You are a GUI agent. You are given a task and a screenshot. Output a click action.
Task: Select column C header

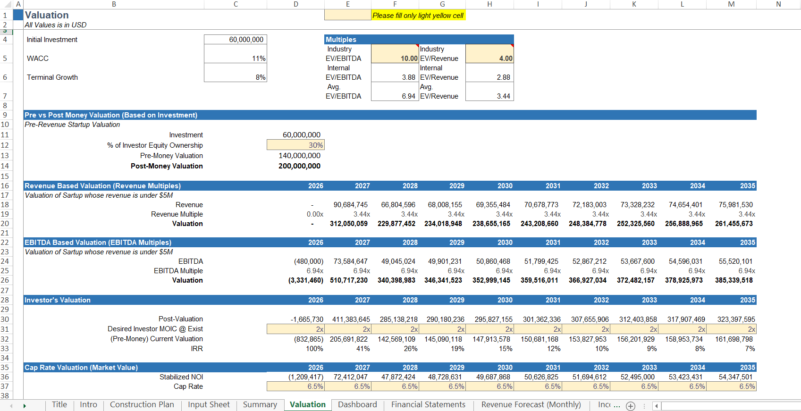[236, 4]
